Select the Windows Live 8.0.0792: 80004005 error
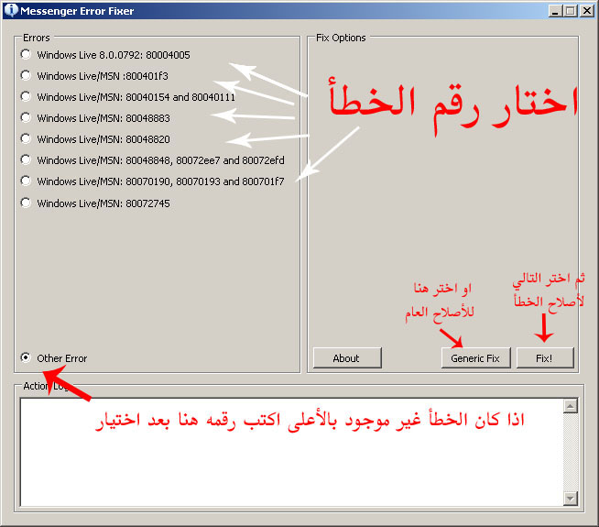The image size is (599, 527). 26,55
